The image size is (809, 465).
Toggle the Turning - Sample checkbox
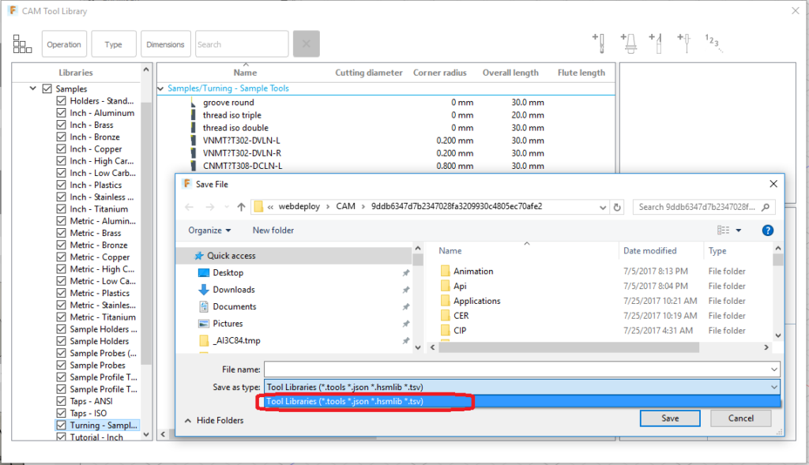point(61,426)
